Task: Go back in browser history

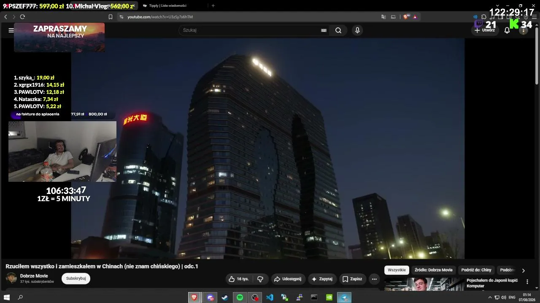Action: click(5, 17)
